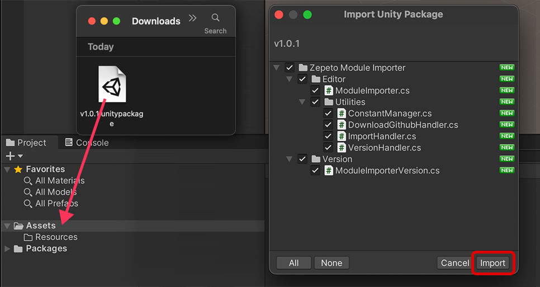Click the VersionHandler.cs script icon
Viewport: 540px width, 287px height.
(342, 147)
